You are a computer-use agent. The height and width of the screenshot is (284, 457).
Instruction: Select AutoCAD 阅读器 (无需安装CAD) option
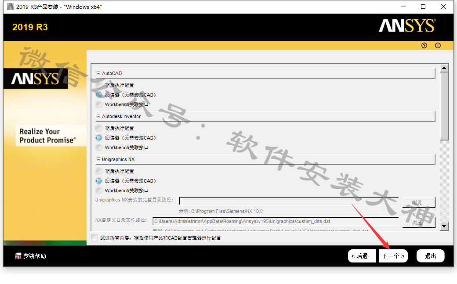tap(99, 95)
